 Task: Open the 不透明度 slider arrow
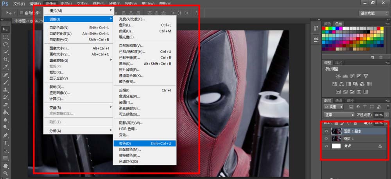coord(386,115)
